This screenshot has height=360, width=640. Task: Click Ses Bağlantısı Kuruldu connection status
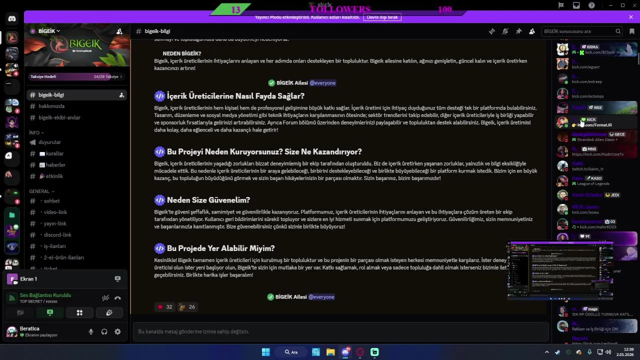pos(45,295)
